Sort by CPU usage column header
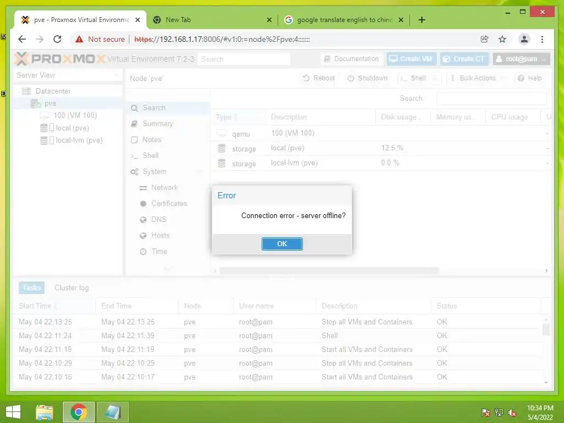564x423 pixels. point(513,117)
